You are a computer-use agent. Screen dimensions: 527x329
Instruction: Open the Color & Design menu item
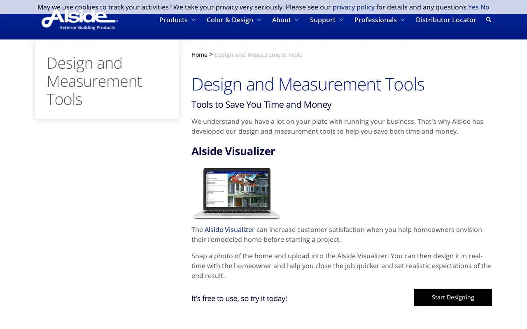230,20
